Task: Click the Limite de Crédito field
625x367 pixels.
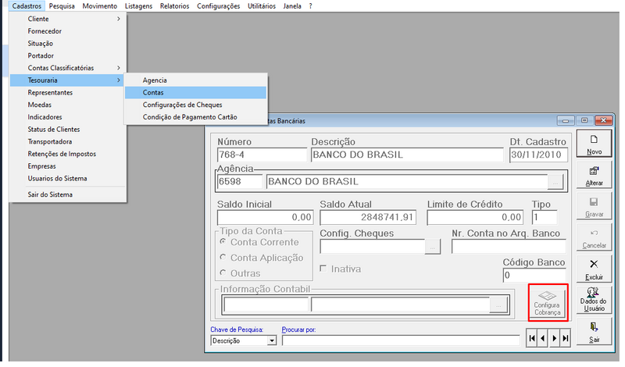Action: click(x=475, y=218)
